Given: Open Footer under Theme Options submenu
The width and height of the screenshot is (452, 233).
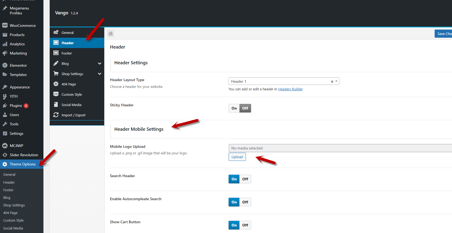Looking at the screenshot, I should (8, 190).
